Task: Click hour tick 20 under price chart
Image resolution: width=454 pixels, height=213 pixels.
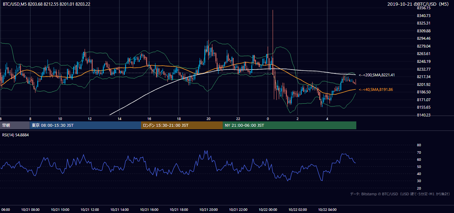Action: coord(209,119)
